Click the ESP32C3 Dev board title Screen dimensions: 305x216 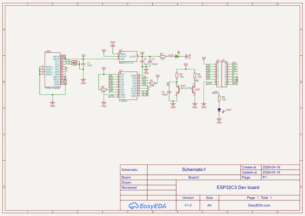[238, 187]
